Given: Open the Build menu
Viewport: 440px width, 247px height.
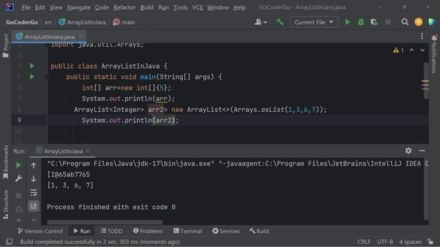Looking at the screenshot, I should [x=146, y=8].
